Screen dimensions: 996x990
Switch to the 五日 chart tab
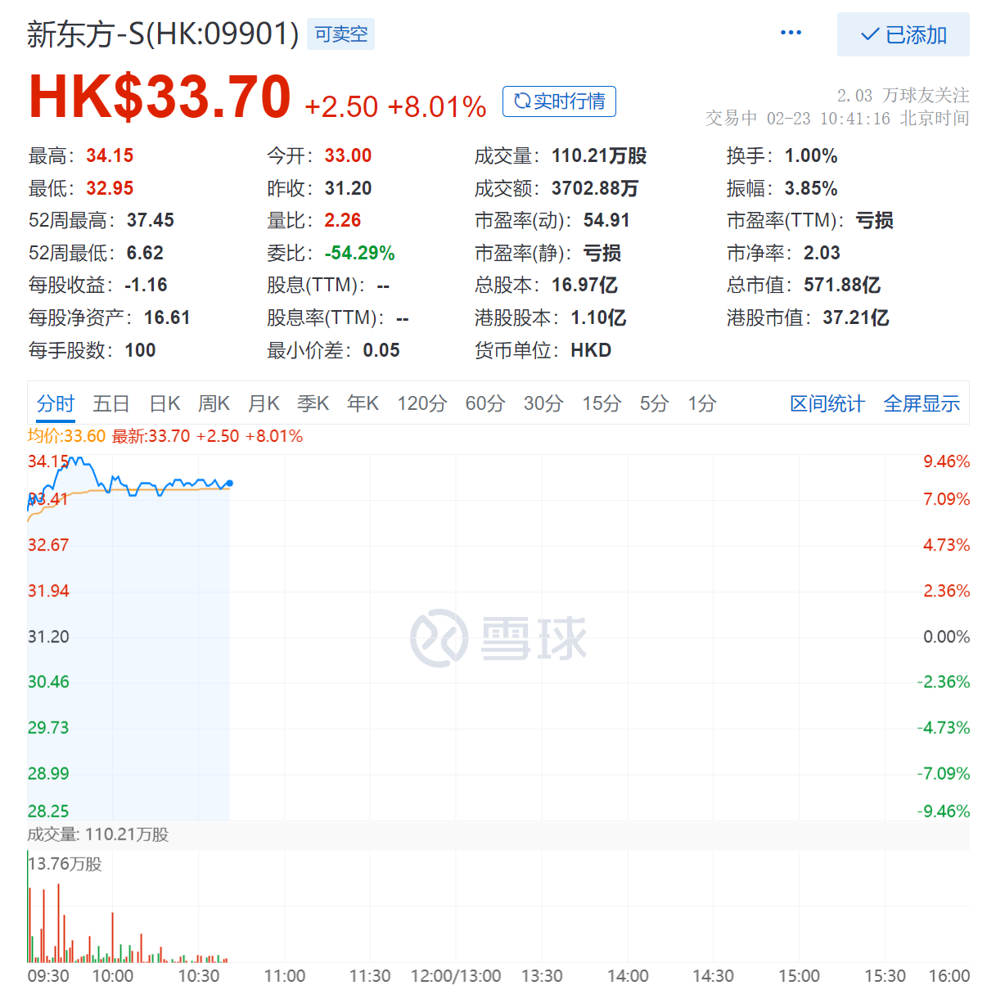click(111, 403)
